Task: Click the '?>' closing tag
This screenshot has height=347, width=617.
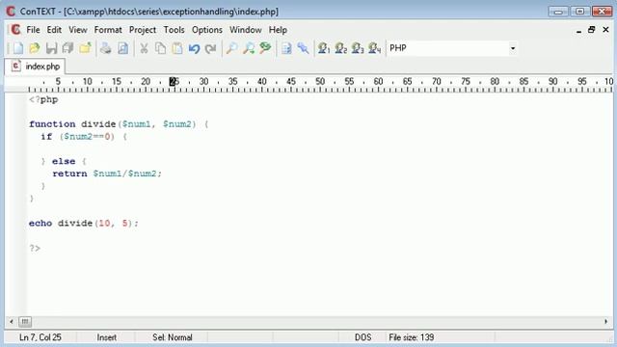Action: click(35, 249)
